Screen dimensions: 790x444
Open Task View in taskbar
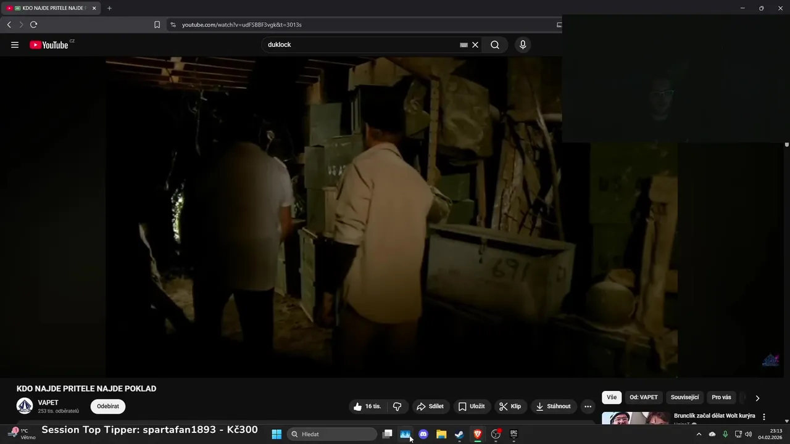click(387, 434)
